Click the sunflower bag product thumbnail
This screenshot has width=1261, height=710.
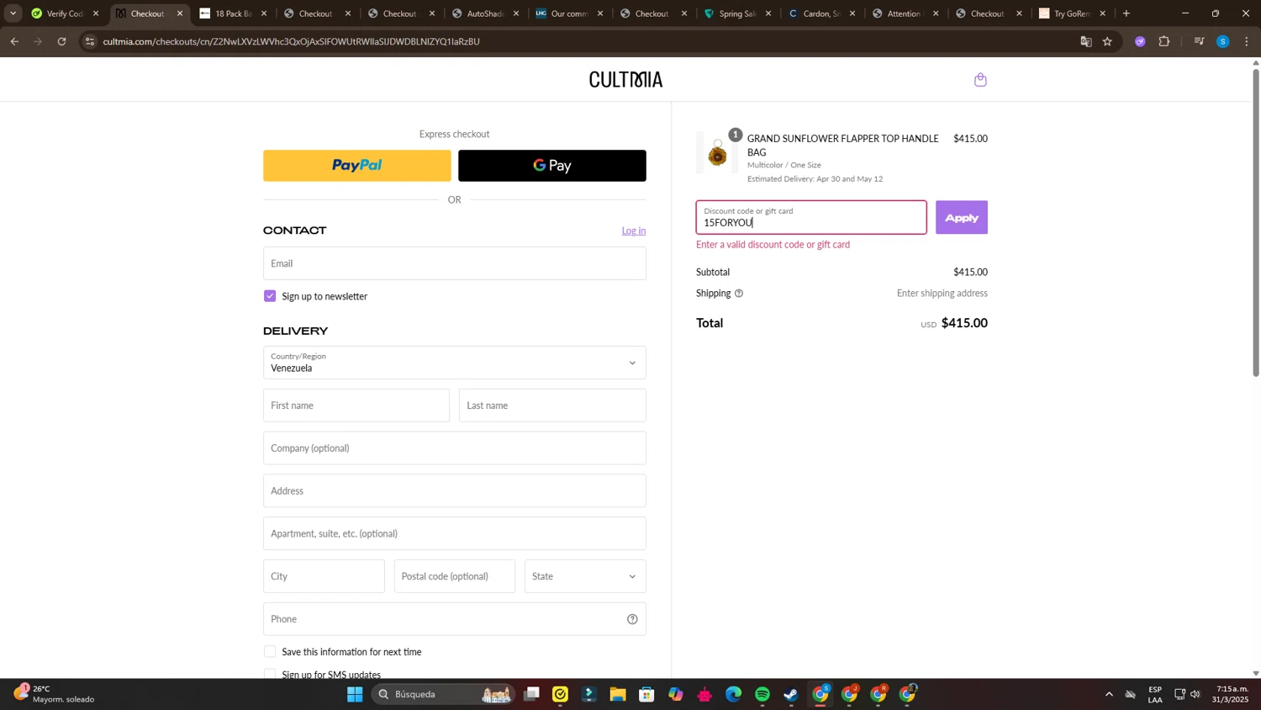717,153
